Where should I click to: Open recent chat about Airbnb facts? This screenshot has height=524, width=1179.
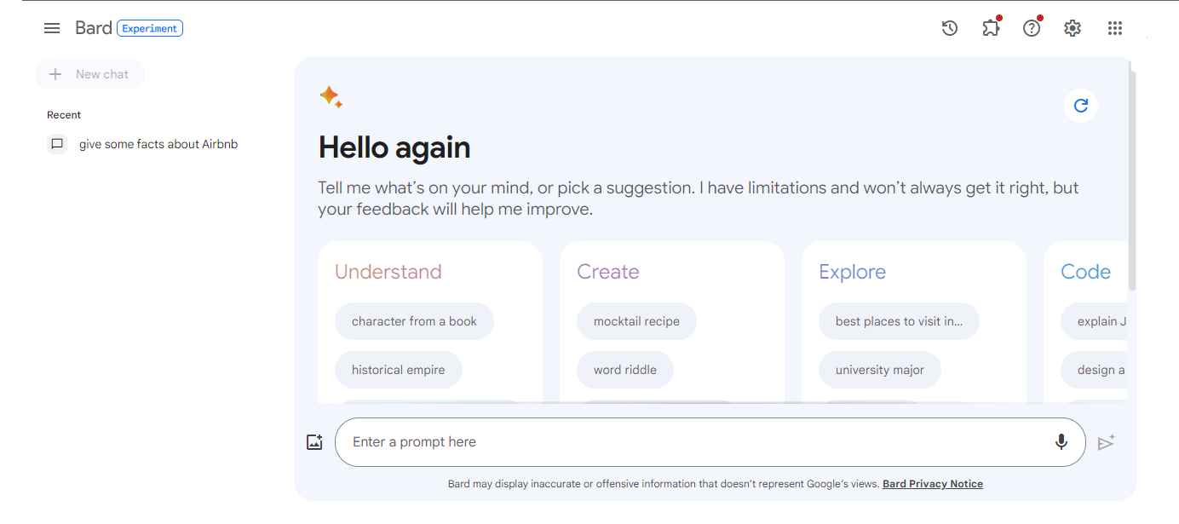pos(158,144)
